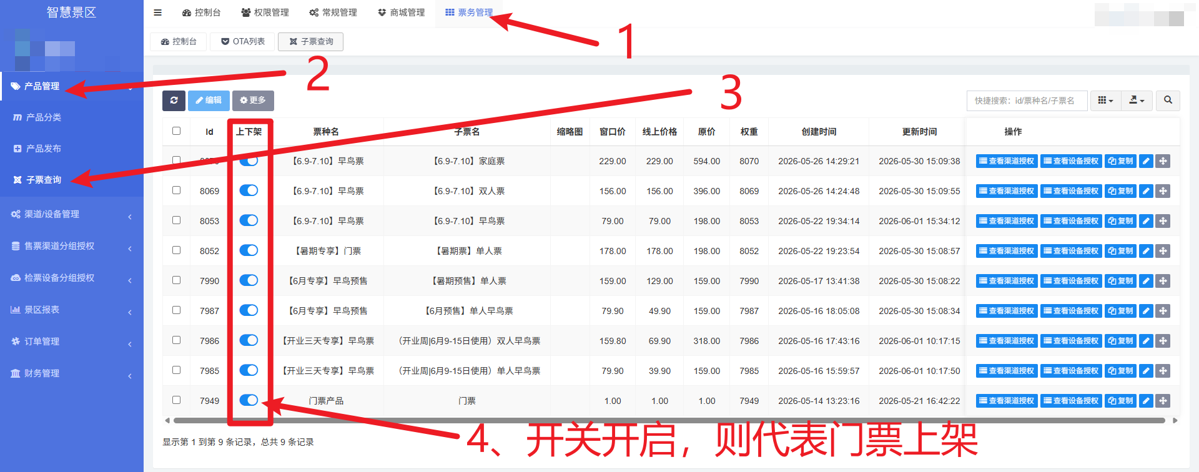The height and width of the screenshot is (472, 1199).
Task: Open the export data dropdown
Action: click(1137, 101)
